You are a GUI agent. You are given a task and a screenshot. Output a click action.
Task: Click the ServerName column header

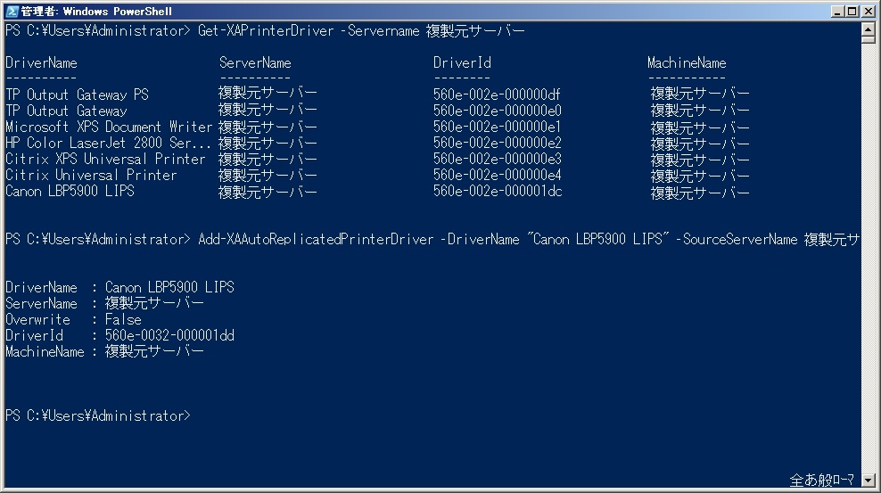pos(255,63)
